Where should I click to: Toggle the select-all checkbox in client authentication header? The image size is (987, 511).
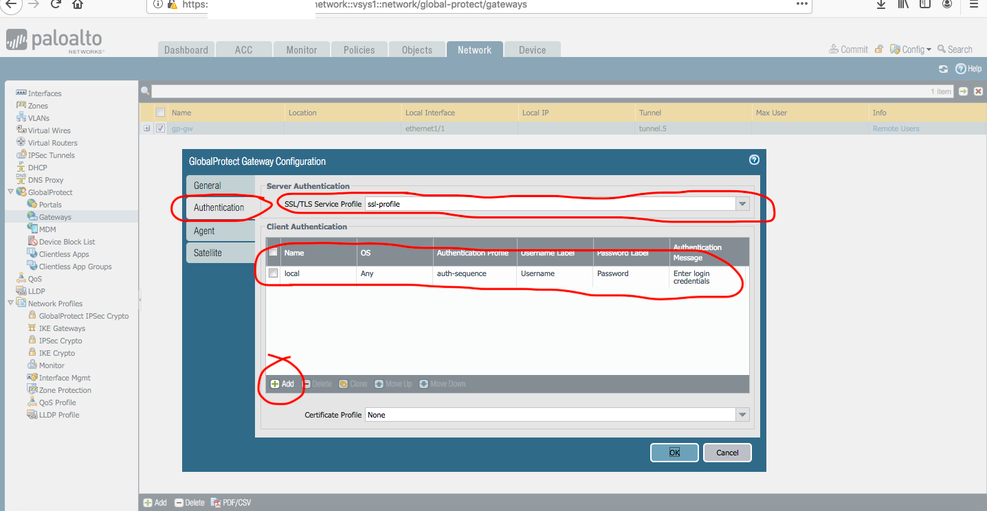[274, 253]
